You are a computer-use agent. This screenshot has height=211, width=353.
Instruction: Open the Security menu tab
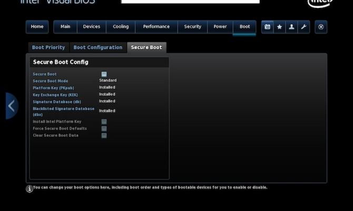(192, 27)
